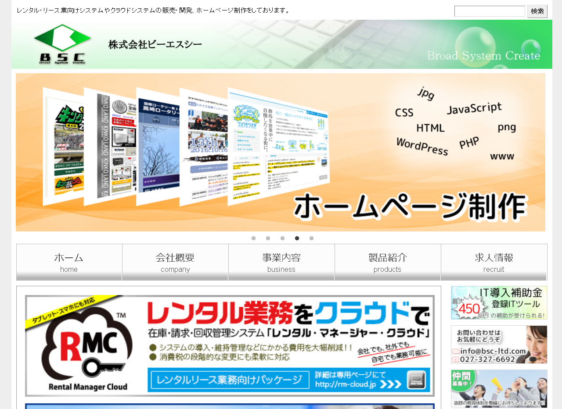Select the first slideshow dot
Screen dimensions: 562x409
point(253,238)
